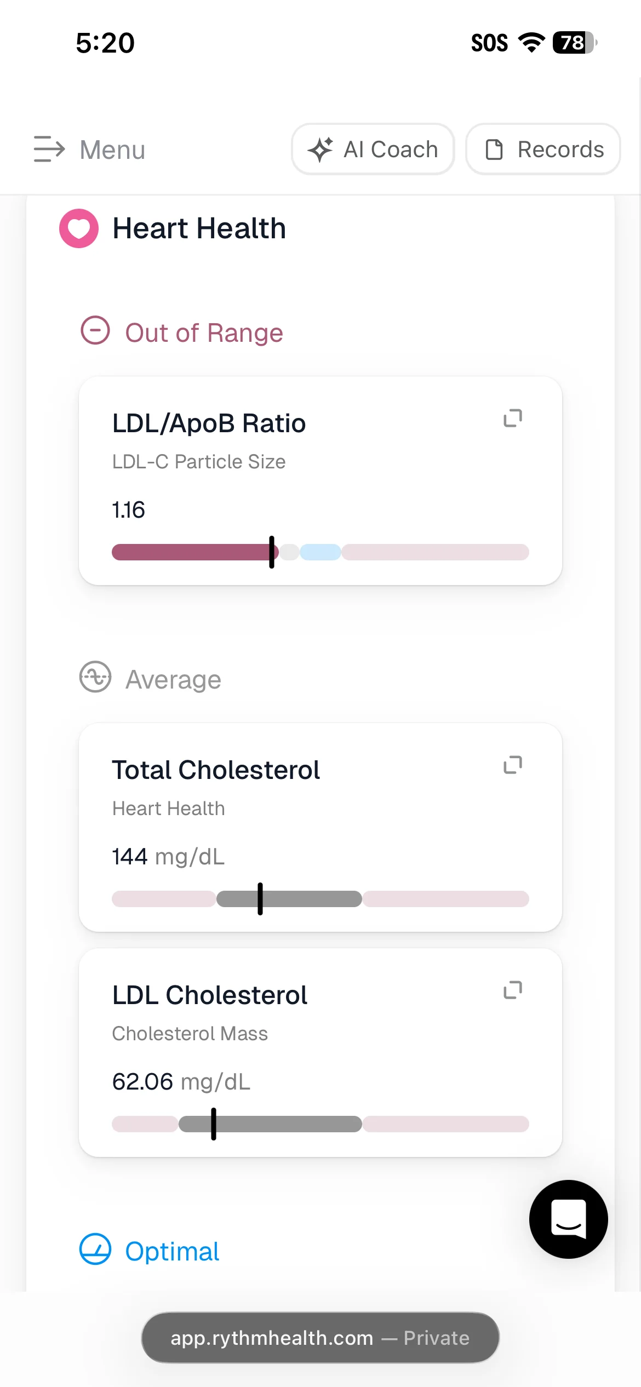Open the Records button

tap(543, 149)
